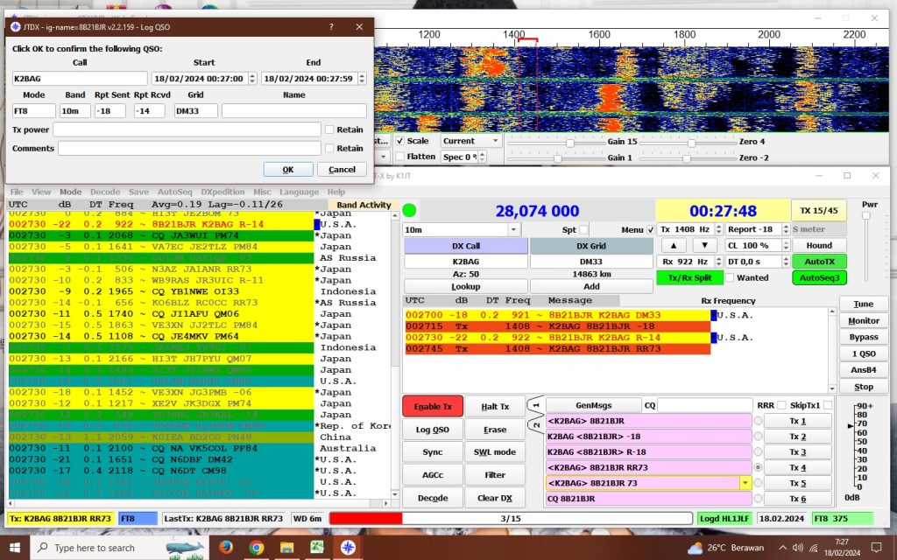Click the down arrow frequency shift button
Screen dimensions: 897x560
point(704,246)
